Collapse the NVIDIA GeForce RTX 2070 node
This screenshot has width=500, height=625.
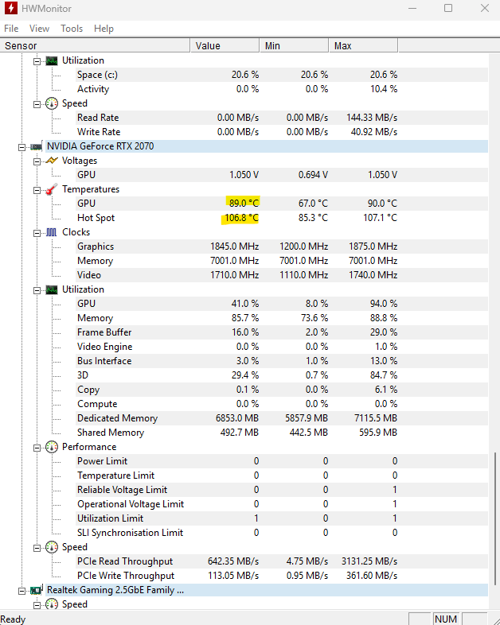tap(21, 147)
